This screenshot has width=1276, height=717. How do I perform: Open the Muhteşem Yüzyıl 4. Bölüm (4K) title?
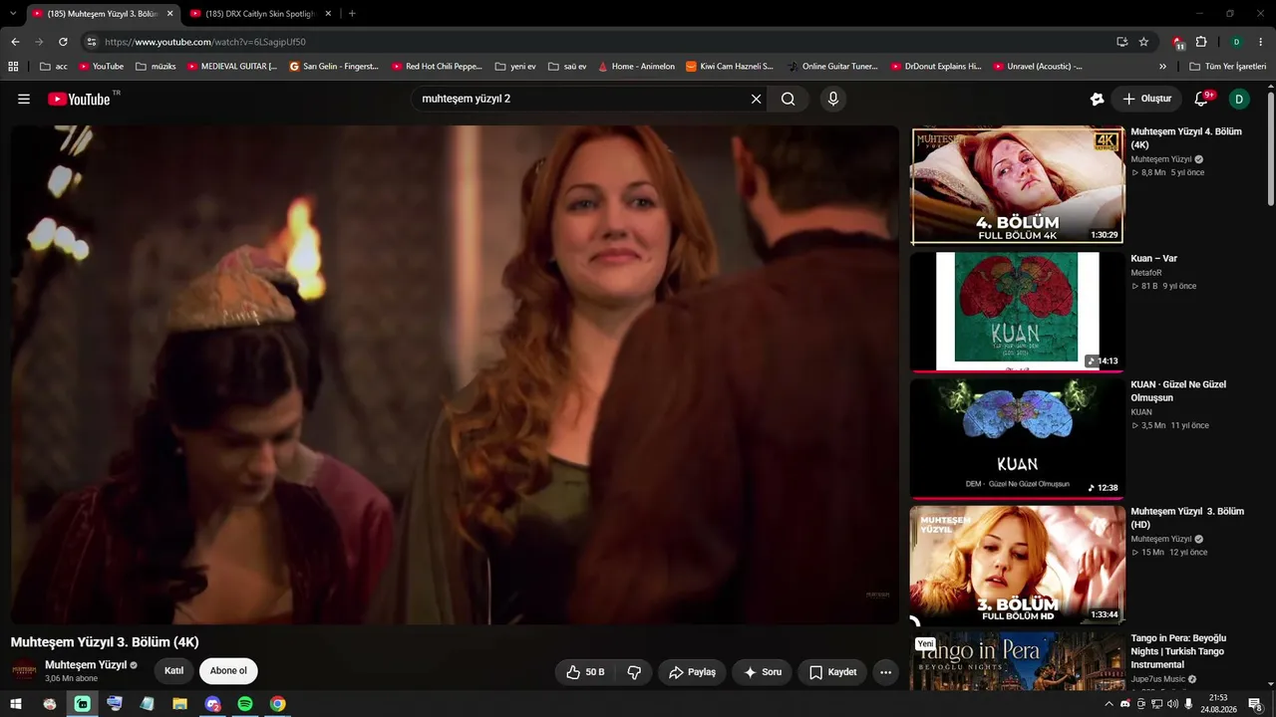1186,138
